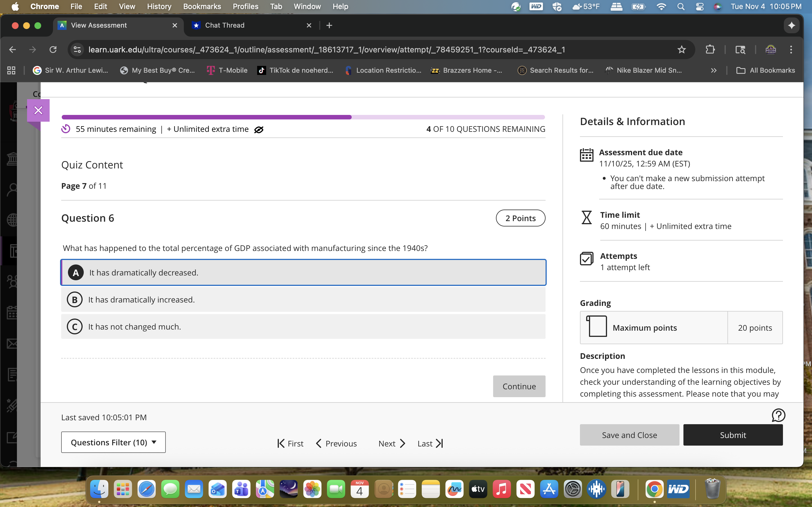Click the reload page icon

[x=53, y=49]
